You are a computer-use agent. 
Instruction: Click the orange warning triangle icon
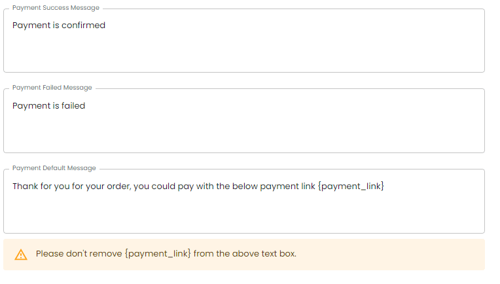click(21, 255)
